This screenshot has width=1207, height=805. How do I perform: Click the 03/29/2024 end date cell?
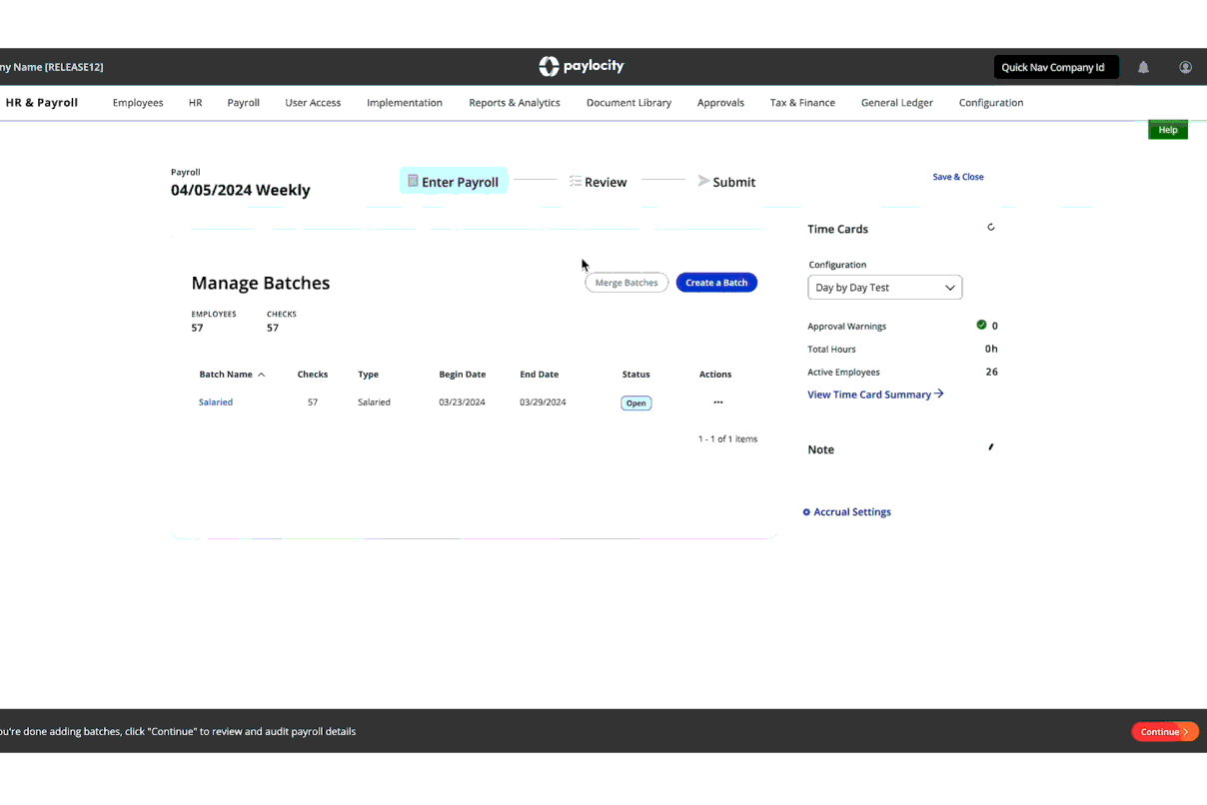point(544,402)
